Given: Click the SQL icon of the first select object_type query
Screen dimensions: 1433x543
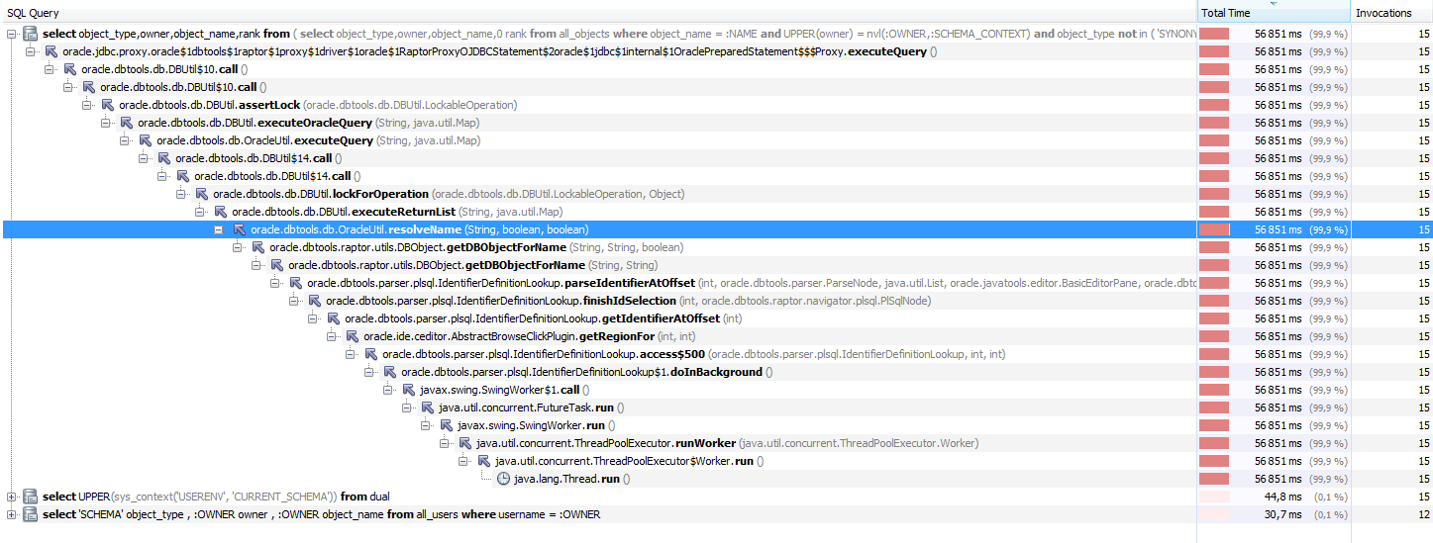Looking at the screenshot, I should [x=31, y=34].
